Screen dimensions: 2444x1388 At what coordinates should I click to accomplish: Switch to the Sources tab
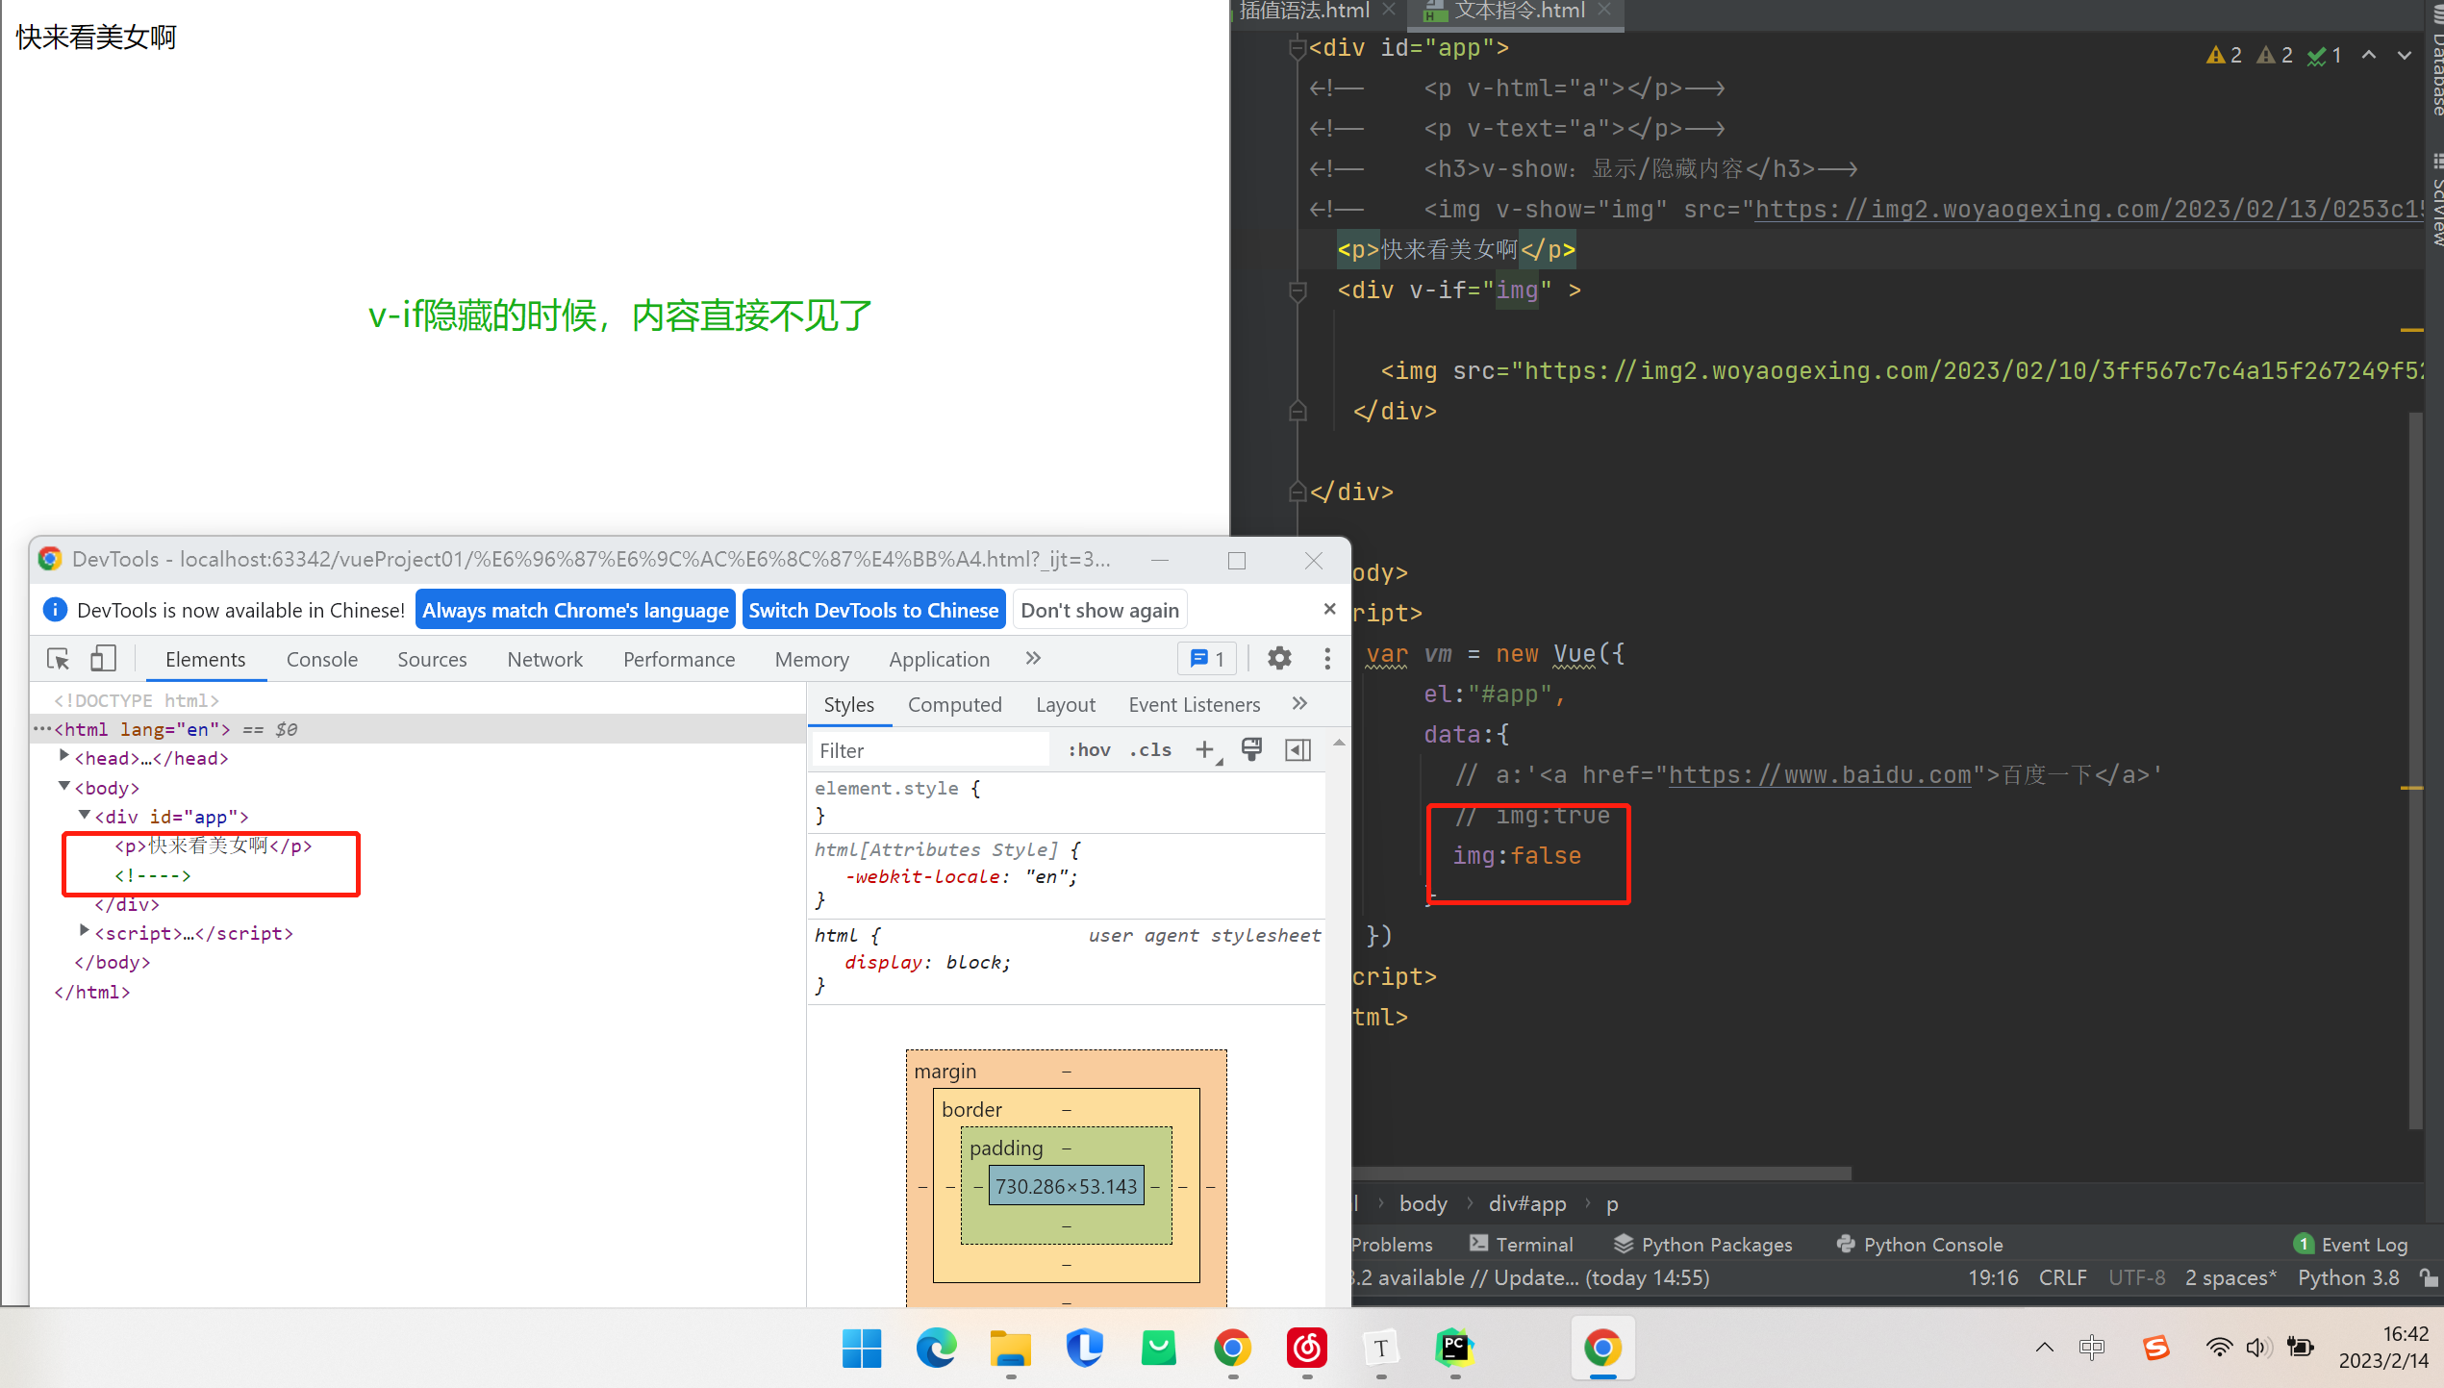point(432,660)
